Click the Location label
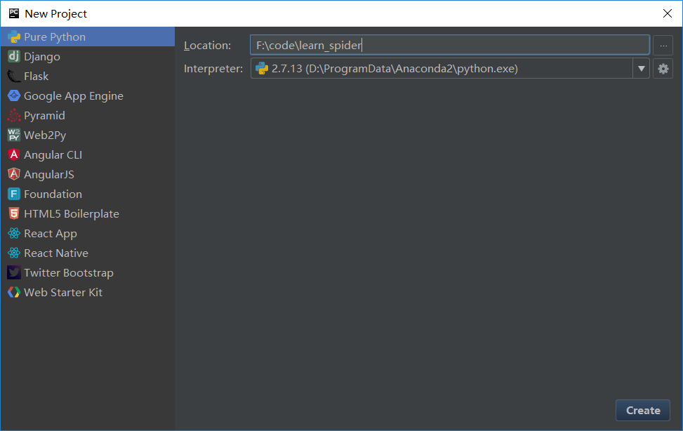Viewport: 683px width, 431px height. click(x=207, y=46)
